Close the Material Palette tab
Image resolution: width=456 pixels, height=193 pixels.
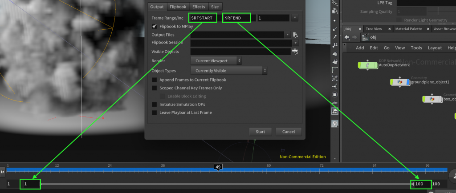pos(428,29)
